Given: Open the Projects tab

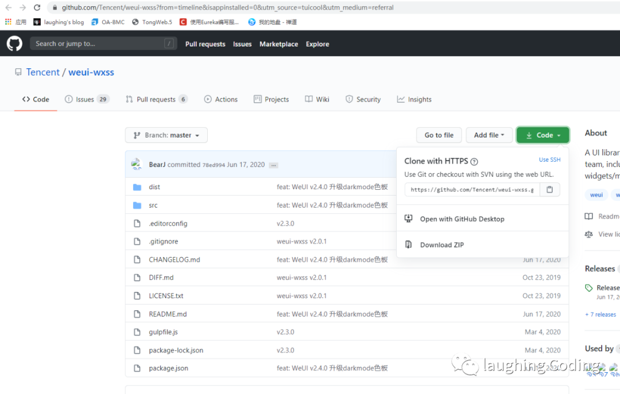Looking at the screenshot, I should (x=271, y=99).
